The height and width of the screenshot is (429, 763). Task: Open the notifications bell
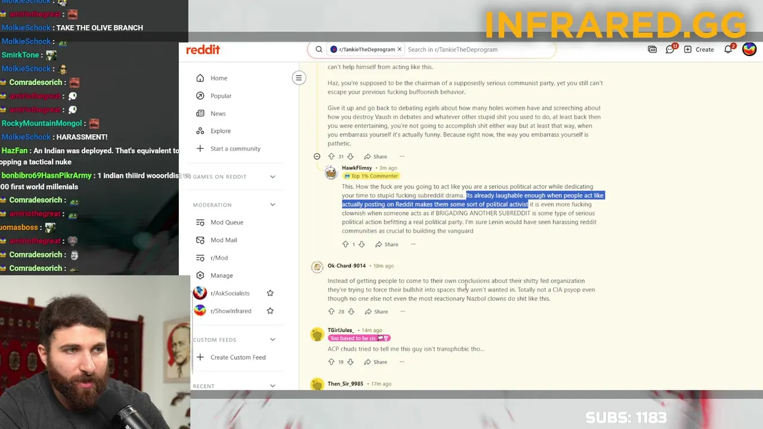pyautogui.click(x=728, y=49)
